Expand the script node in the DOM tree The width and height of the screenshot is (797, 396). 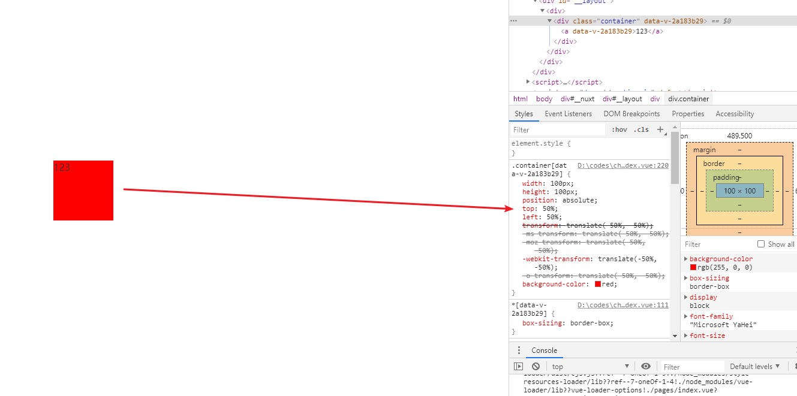[528, 82]
